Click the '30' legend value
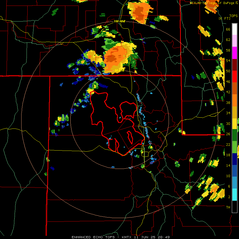 228,123
